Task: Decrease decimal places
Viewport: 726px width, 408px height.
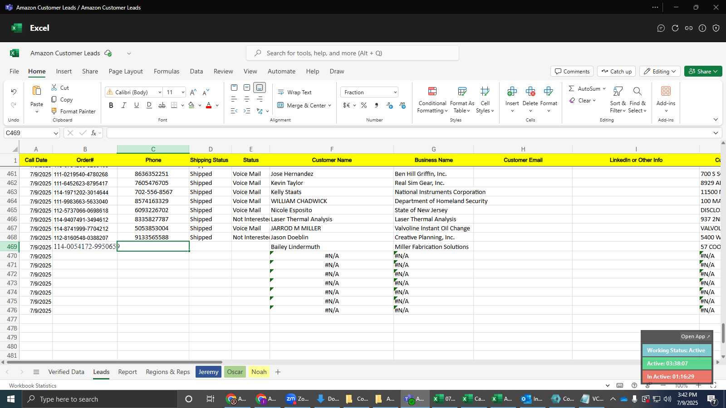Action: [x=402, y=105]
